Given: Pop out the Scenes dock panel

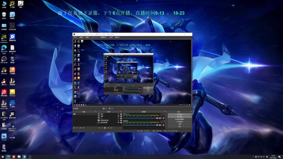Looking at the screenshot, I should click(x=96, y=112).
